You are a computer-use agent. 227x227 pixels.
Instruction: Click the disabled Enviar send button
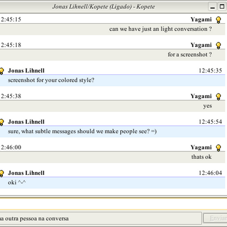point(215,218)
